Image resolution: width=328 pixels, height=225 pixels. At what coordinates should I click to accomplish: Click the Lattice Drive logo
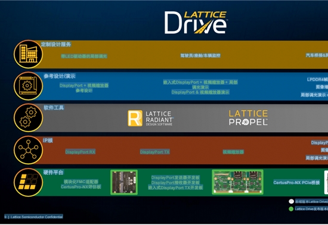pyautogui.click(x=196, y=23)
